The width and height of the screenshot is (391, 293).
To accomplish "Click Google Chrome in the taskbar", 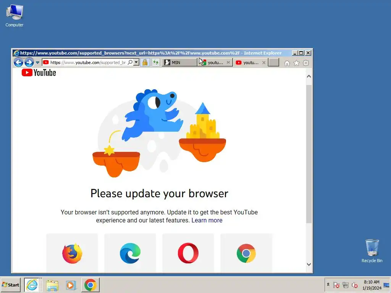I will [x=90, y=285].
